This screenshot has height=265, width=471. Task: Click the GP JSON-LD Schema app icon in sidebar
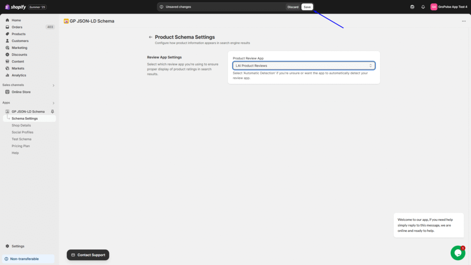(7, 111)
